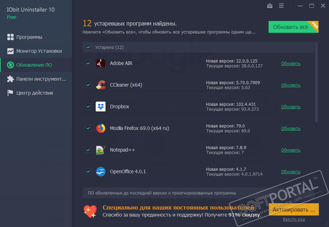Uncheck the Notepad++ checkbox

88,150
